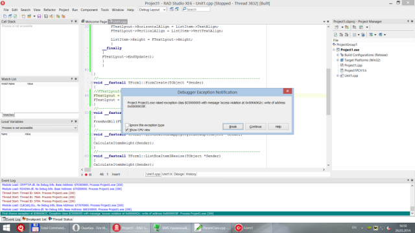The image size is (415, 233).
Task: Close the Debugger Exception Notification dialog
Action: pos(287,91)
